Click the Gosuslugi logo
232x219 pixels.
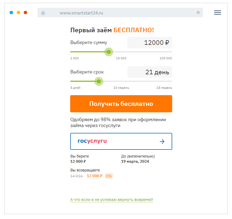pyautogui.click(x=92, y=141)
